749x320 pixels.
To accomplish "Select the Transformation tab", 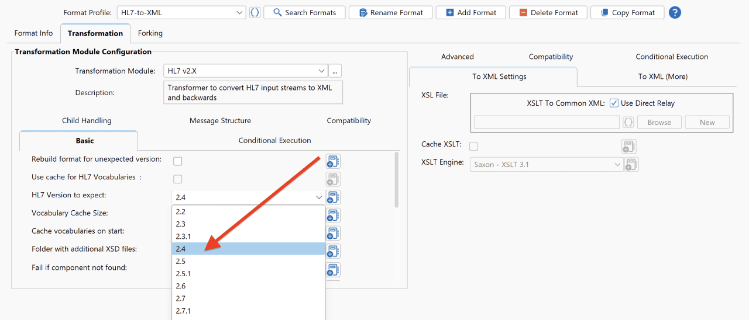I will click(x=95, y=33).
